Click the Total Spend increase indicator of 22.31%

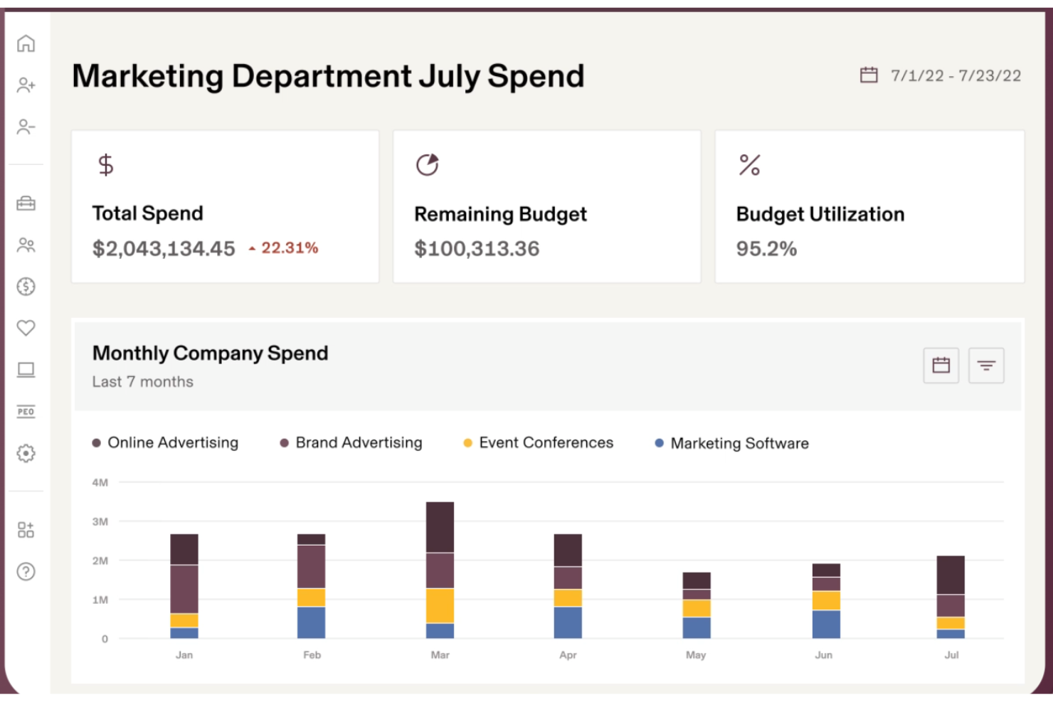click(x=282, y=249)
